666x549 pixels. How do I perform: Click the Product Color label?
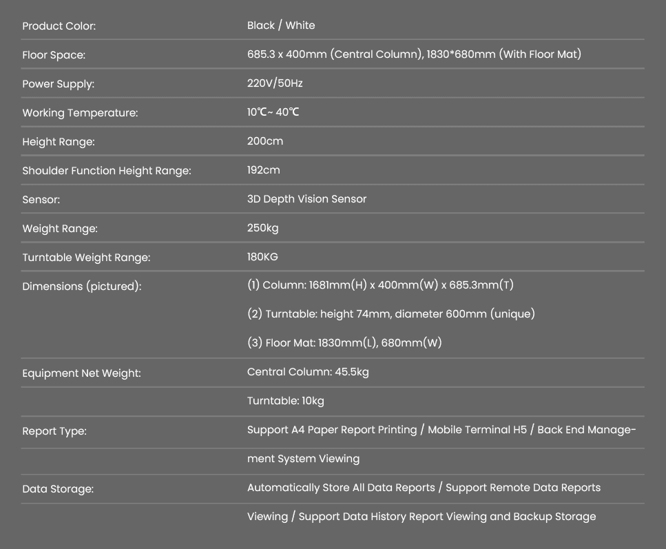(x=59, y=26)
